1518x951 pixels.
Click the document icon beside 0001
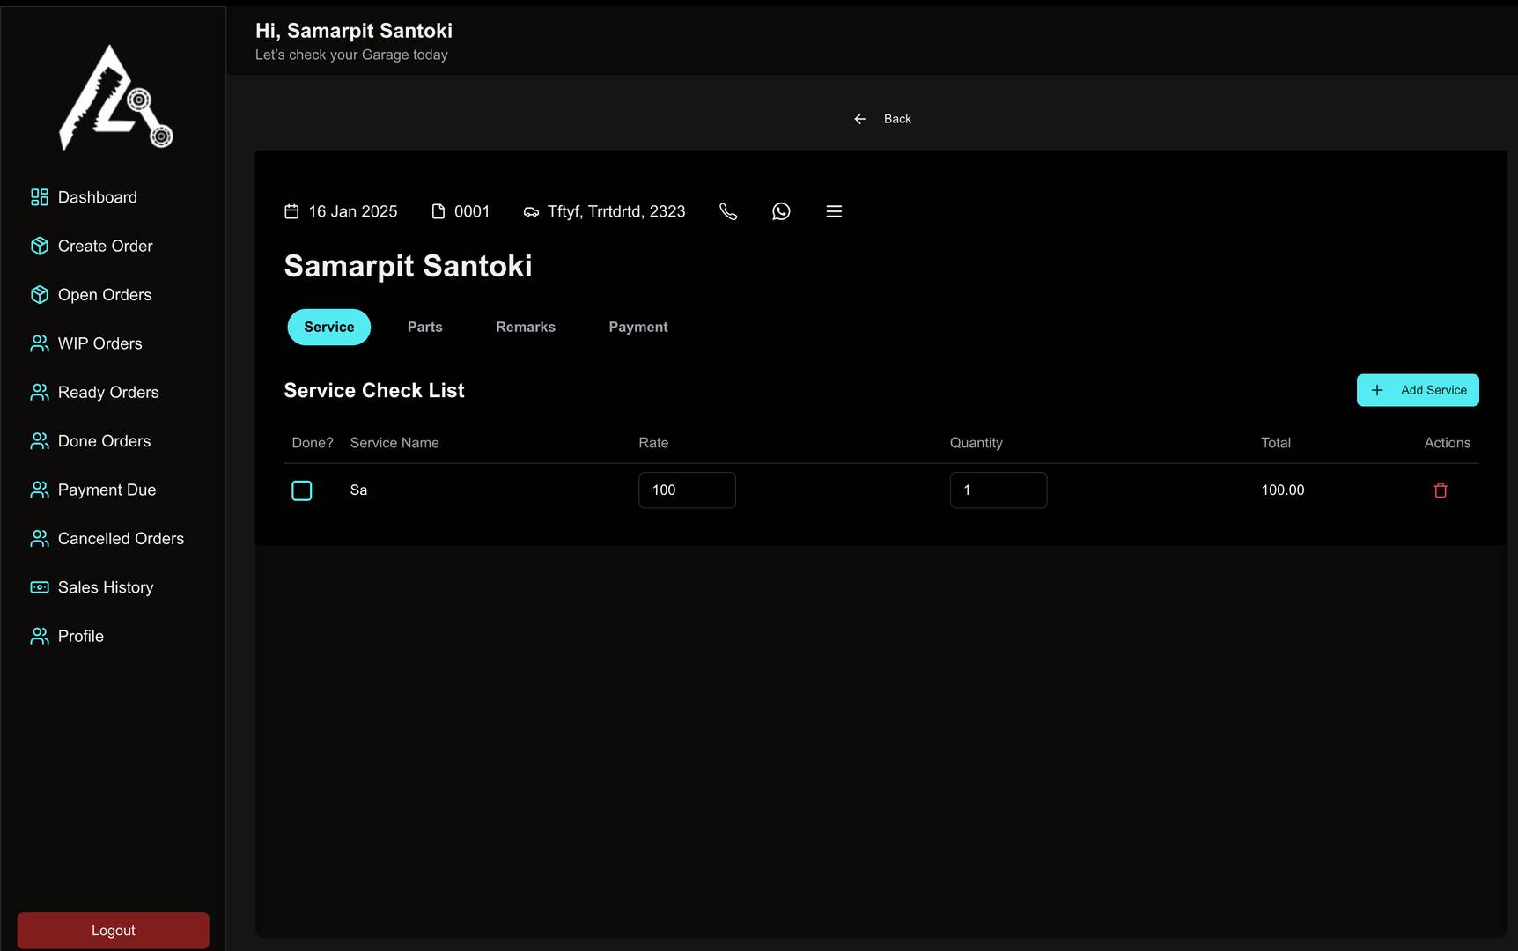coord(438,211)
